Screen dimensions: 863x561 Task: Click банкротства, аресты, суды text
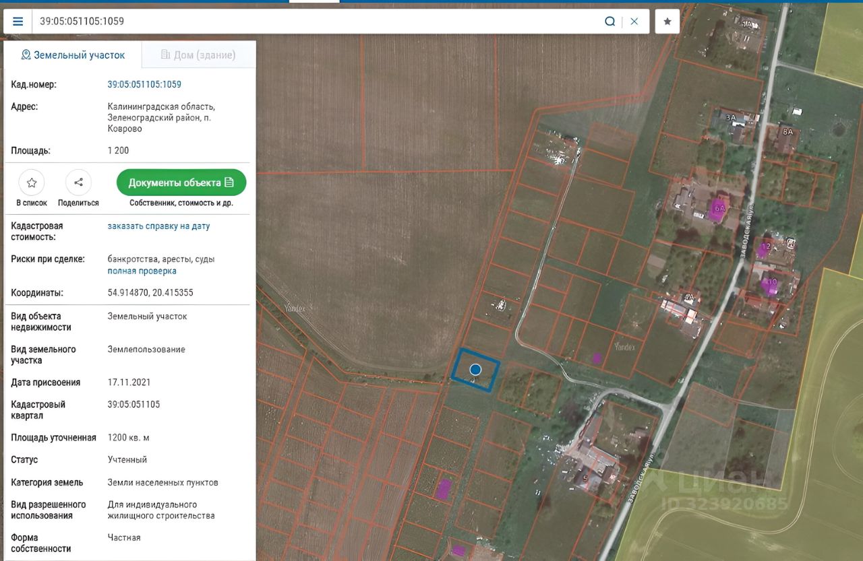[161, 259]
